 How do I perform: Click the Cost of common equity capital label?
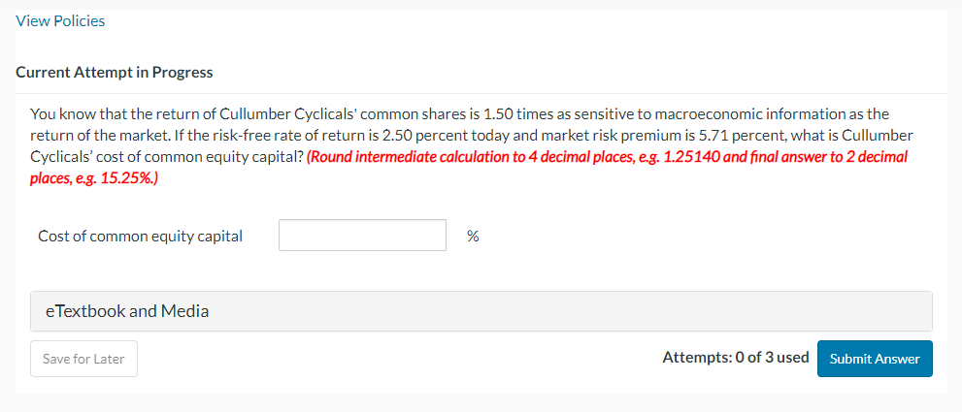click(140, 236)
